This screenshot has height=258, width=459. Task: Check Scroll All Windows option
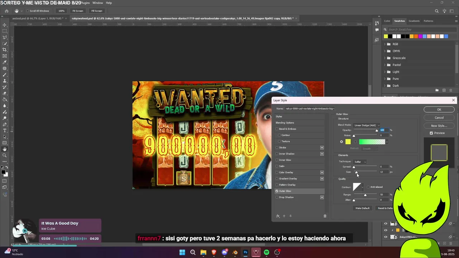27,11
